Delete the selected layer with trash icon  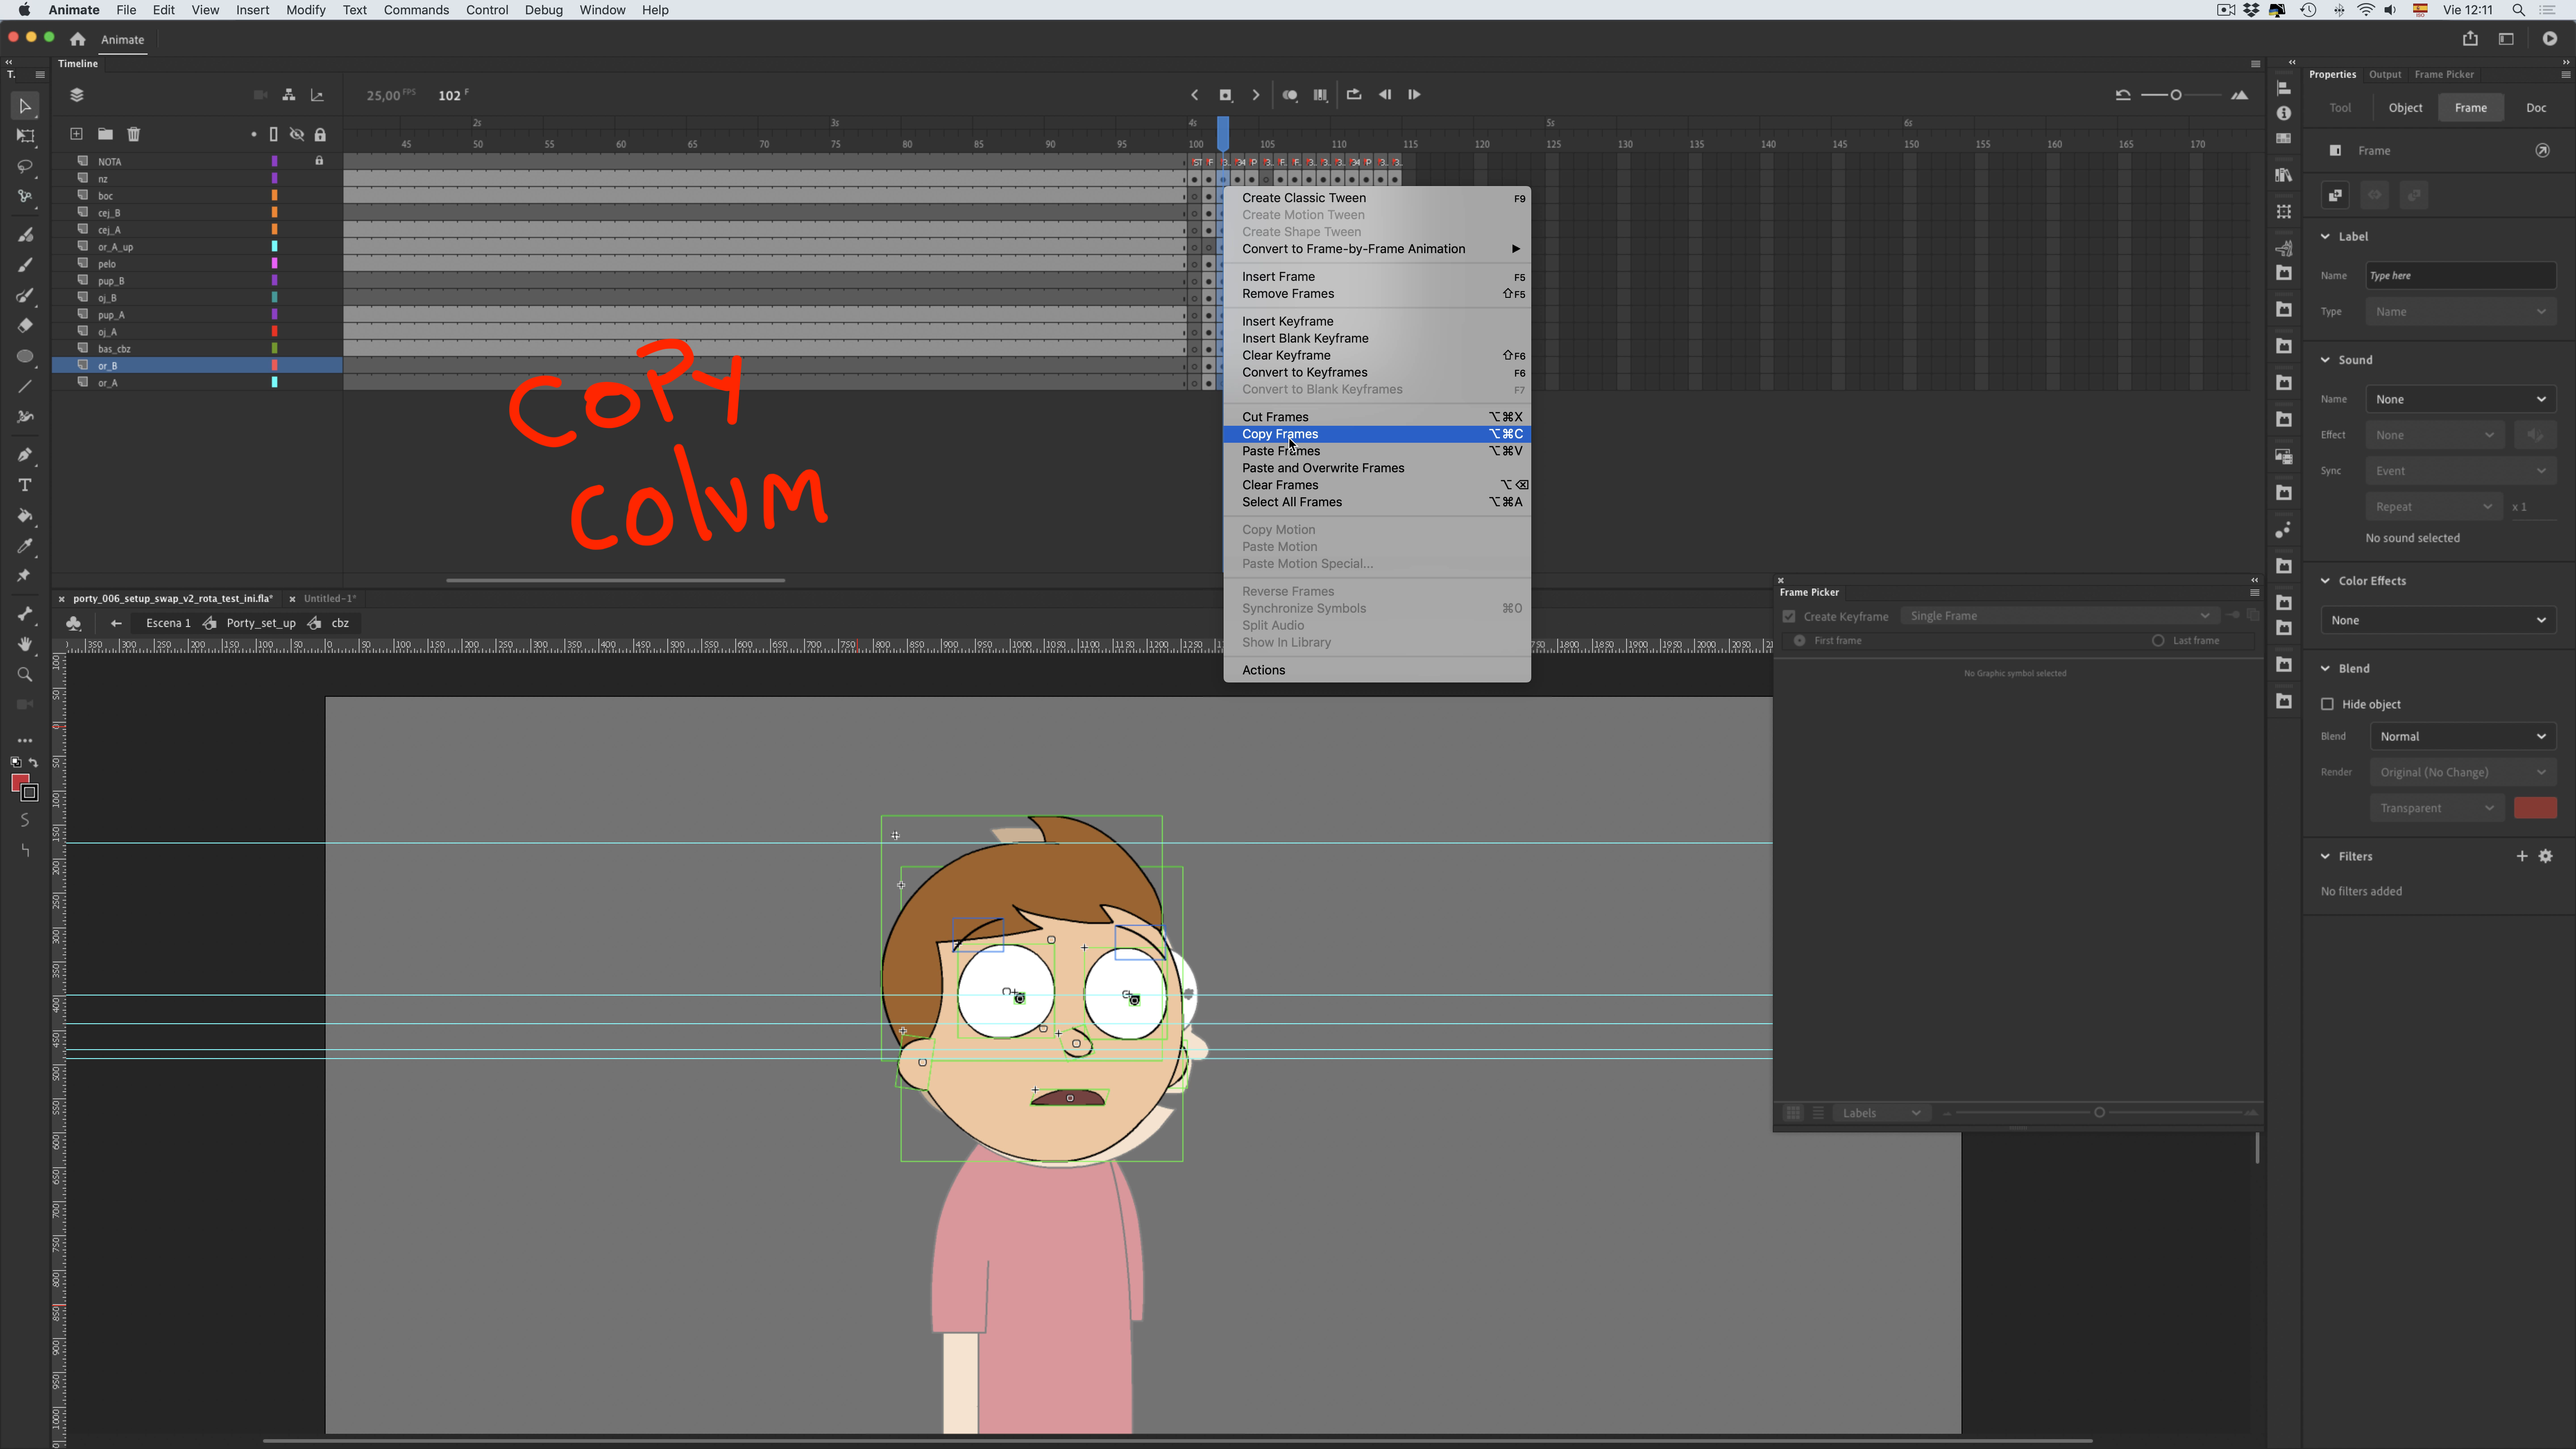[x=134, y=134]
